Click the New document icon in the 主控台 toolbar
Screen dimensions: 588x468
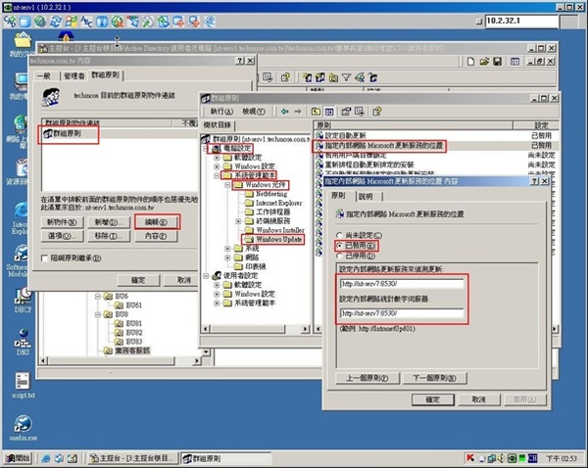pos(470,62)
